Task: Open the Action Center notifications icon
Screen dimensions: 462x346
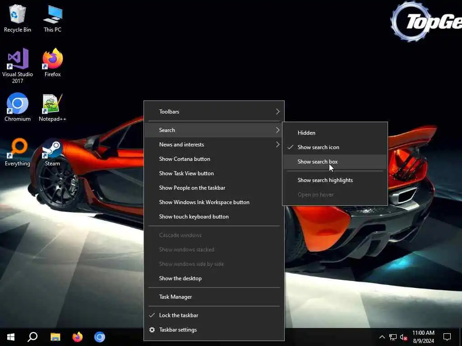Action: (447, 337)
